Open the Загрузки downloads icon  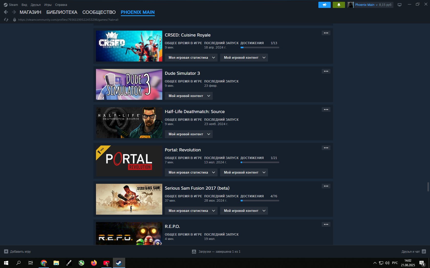(194, 251)
